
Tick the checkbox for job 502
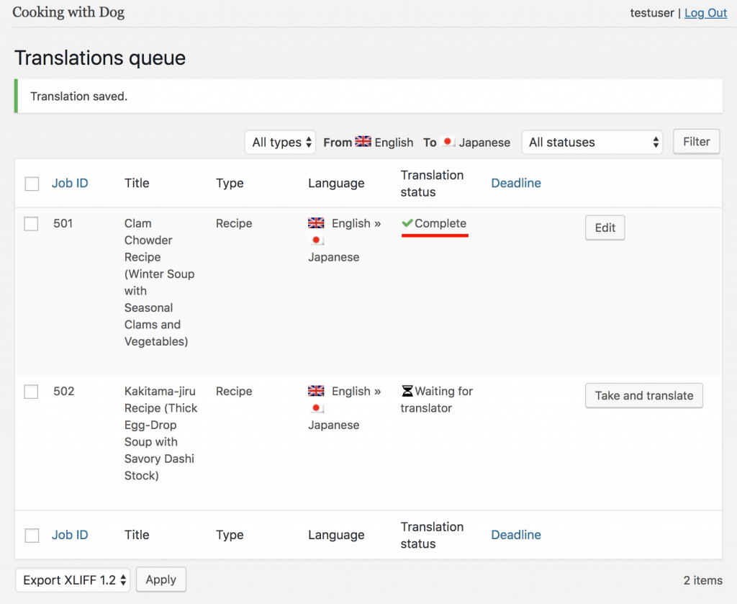tap(31, 392)
